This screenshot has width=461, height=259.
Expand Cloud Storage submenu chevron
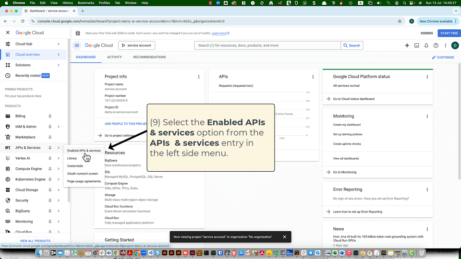pyautogui.click(x=59, y=190)
